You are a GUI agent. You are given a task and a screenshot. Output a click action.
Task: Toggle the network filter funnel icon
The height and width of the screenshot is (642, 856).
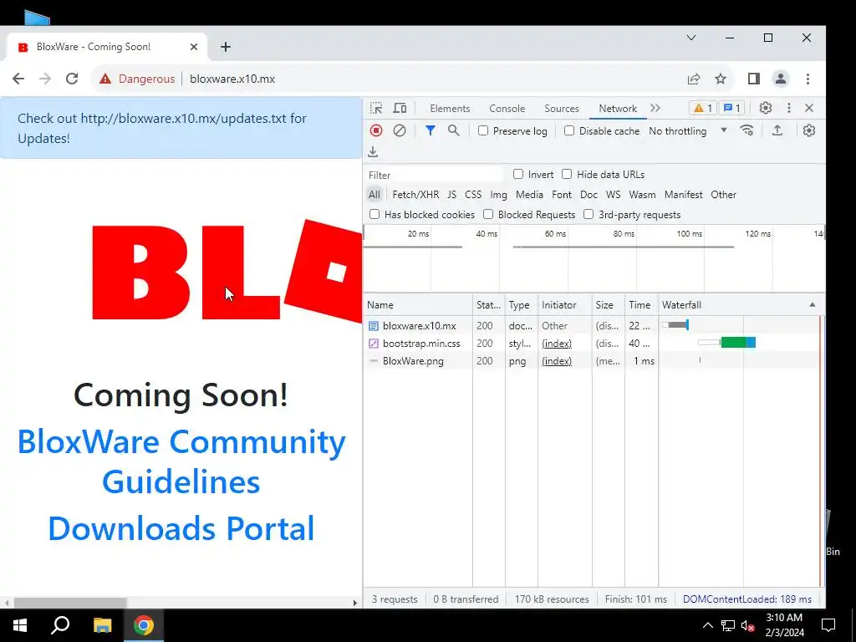(431, 130)
